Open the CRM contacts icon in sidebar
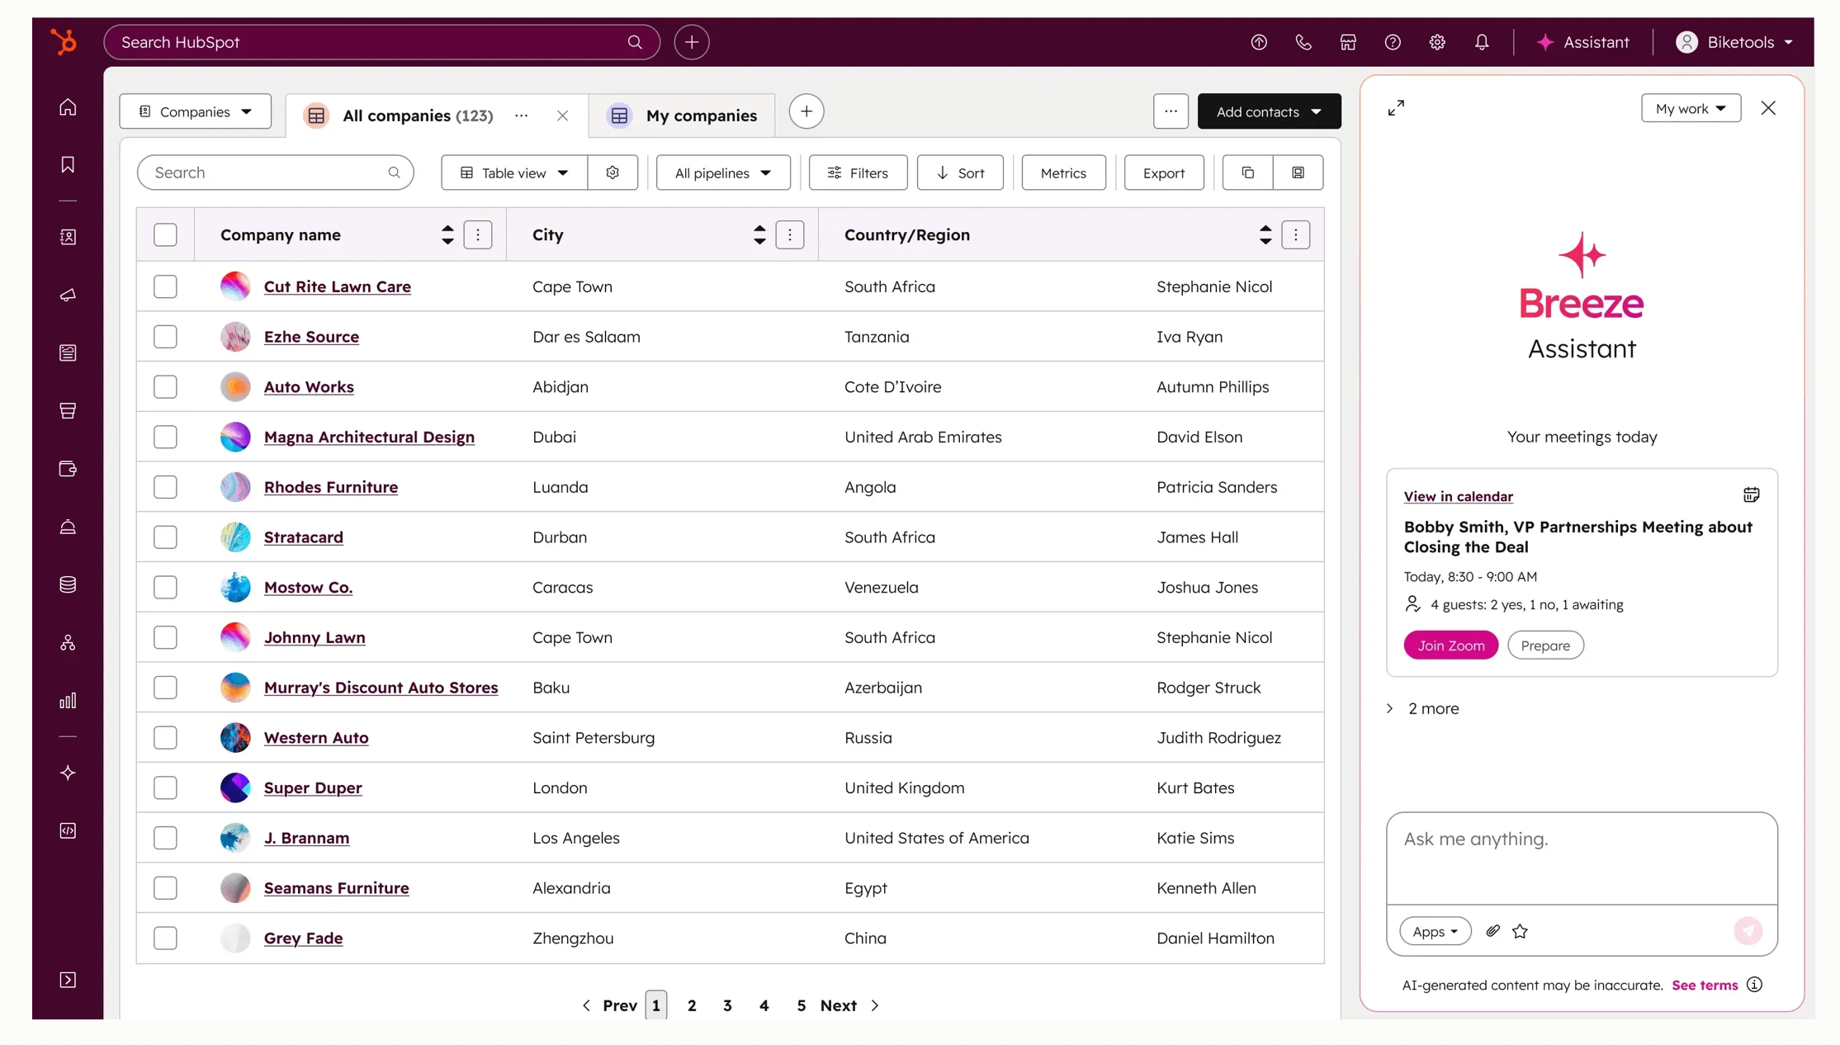Viewport: 1840px width, 1045px height. [x=67, y=237]
